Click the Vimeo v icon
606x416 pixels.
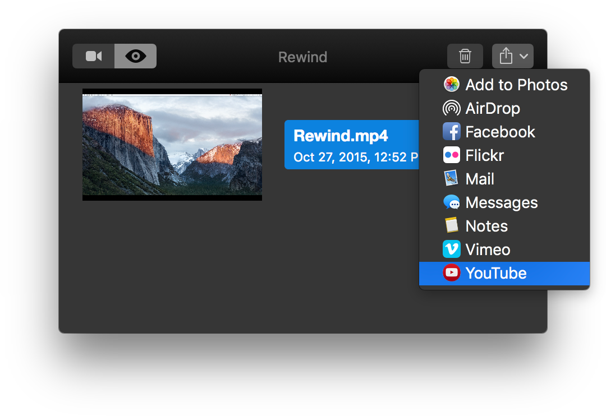tap(451, 249)
